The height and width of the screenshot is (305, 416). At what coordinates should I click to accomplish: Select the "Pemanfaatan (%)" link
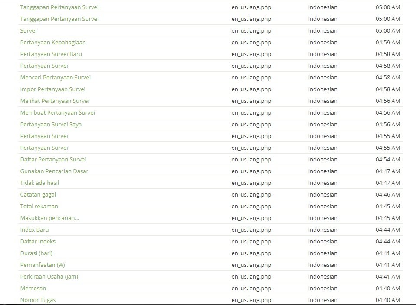point(43,265)
